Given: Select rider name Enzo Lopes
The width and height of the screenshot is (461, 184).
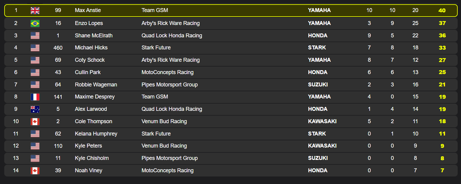Looking at the screenshot, I should pyautogui.click(x=89, y=23).
